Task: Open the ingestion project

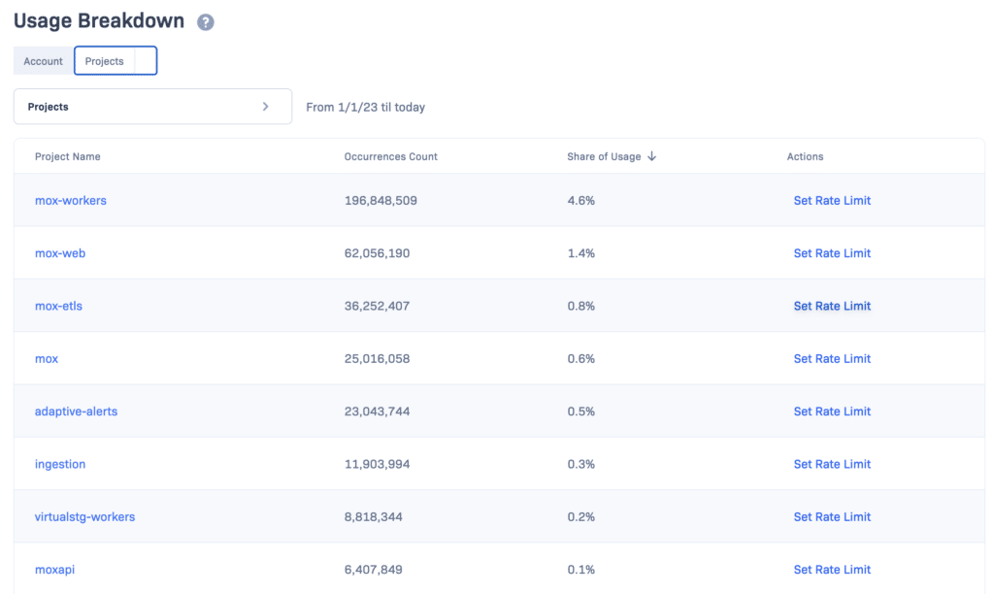Action: [60, 464]
